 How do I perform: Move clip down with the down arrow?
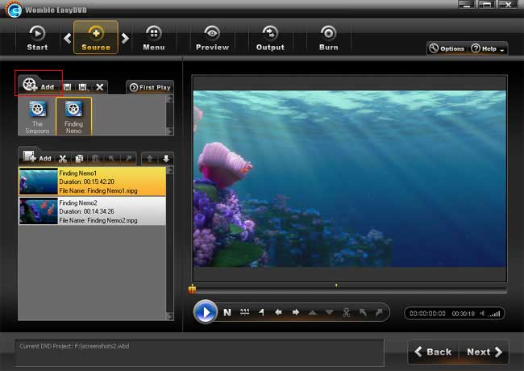coord(166,159)
